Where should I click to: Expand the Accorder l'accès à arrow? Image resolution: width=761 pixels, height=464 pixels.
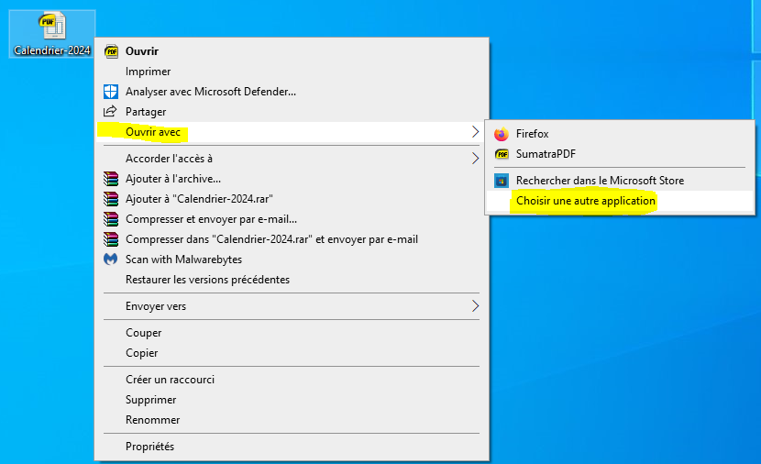475,159
